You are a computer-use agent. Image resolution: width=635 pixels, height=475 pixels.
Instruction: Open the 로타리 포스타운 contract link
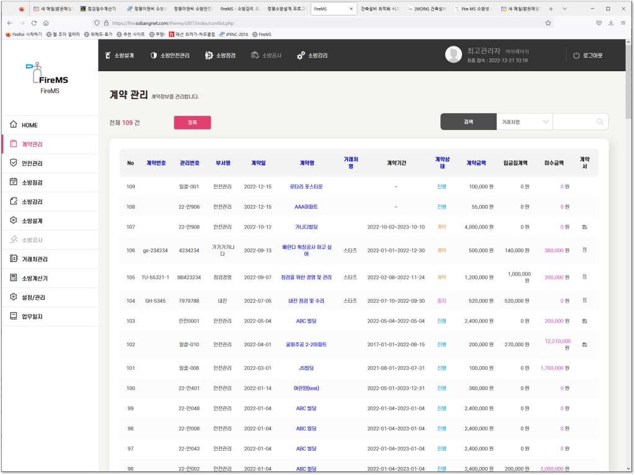point(306,186)
